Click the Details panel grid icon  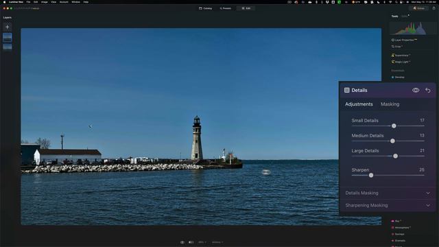(x=346, y=90)
